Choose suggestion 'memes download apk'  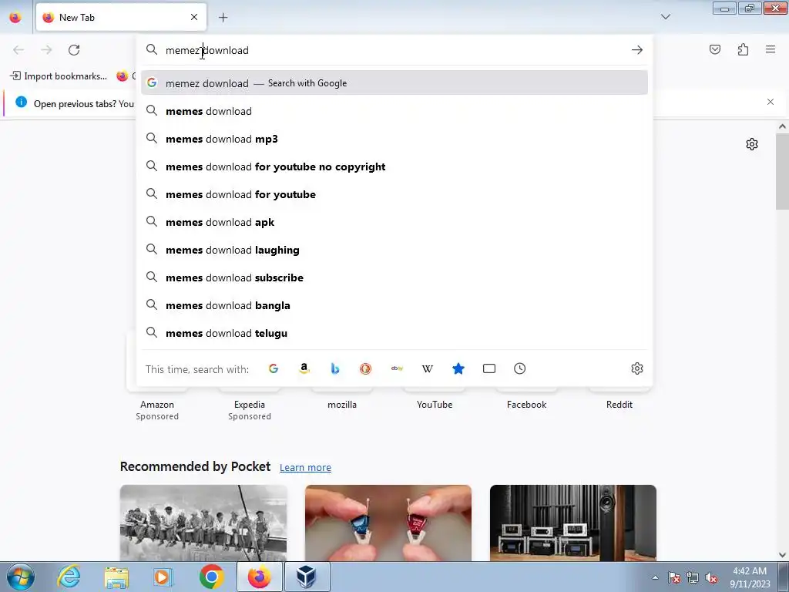point(394,222)
